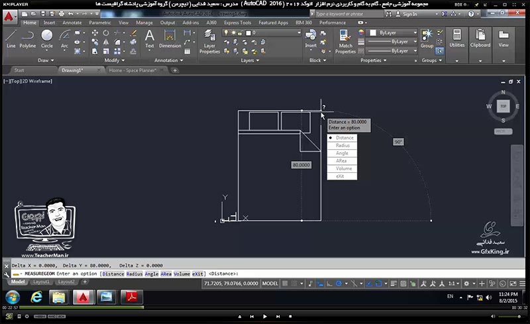Screen dimensions: 530x324
Task: Choose Angle from the measure options menu
Action: pyautogui.click(x=342, y=153)
